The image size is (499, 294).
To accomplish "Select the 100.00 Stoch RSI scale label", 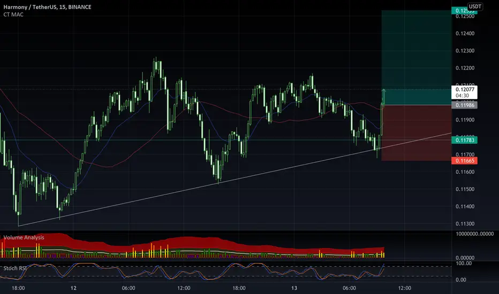I will (x=464, y=264).
